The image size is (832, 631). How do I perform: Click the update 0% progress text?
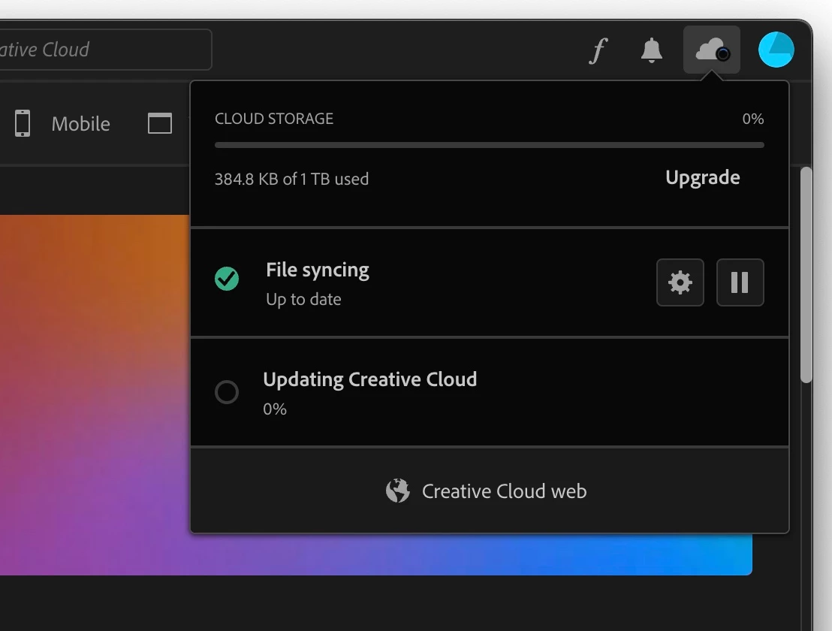tap(275, 409)
